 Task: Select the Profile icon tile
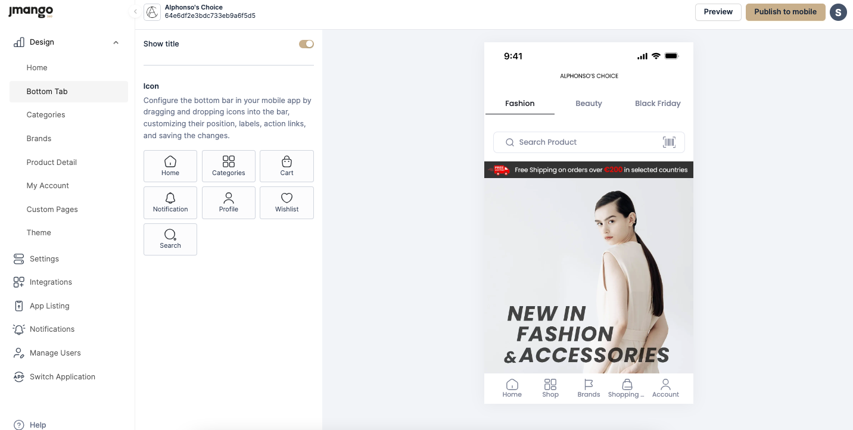pyautogui.click(x=228, y=202)
